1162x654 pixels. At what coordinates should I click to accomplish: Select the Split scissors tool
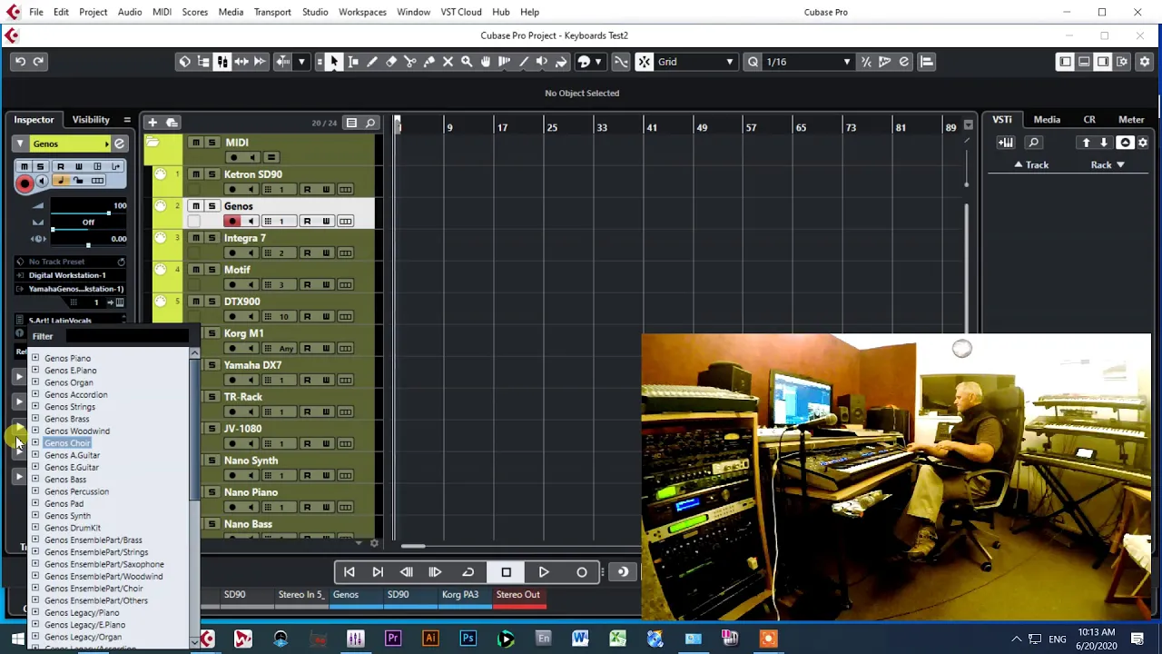[409, 62]
